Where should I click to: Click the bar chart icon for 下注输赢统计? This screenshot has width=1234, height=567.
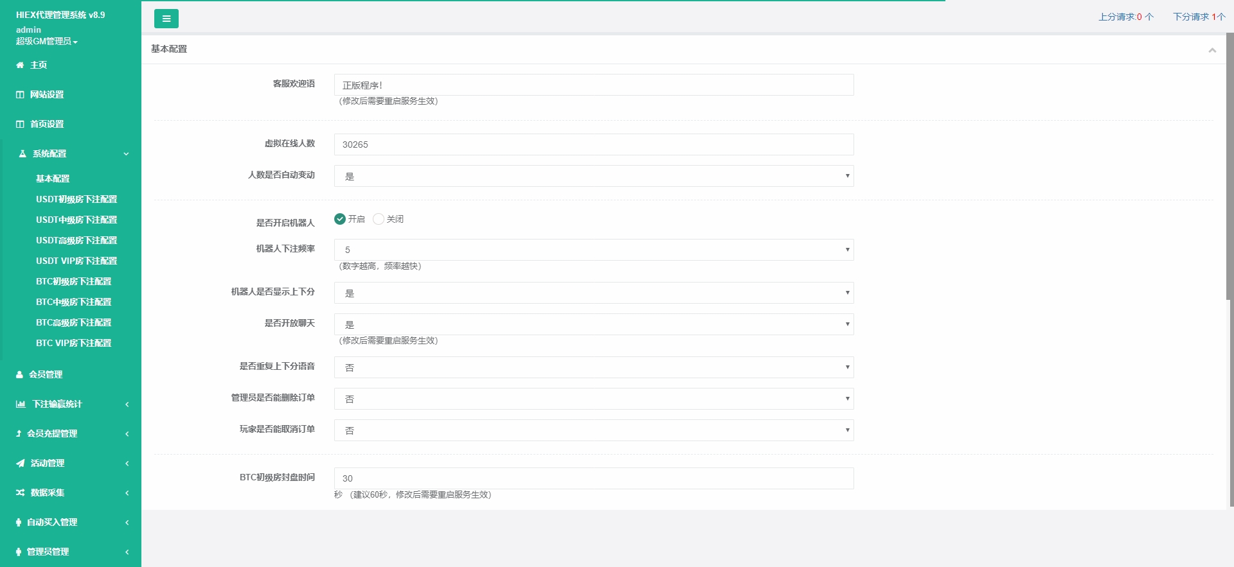coord(21,404)
